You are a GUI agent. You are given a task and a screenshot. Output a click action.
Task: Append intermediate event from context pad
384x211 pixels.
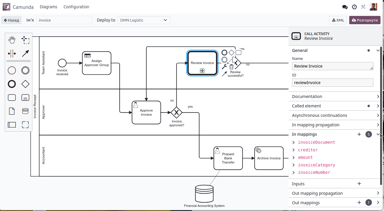pos(224,60)
